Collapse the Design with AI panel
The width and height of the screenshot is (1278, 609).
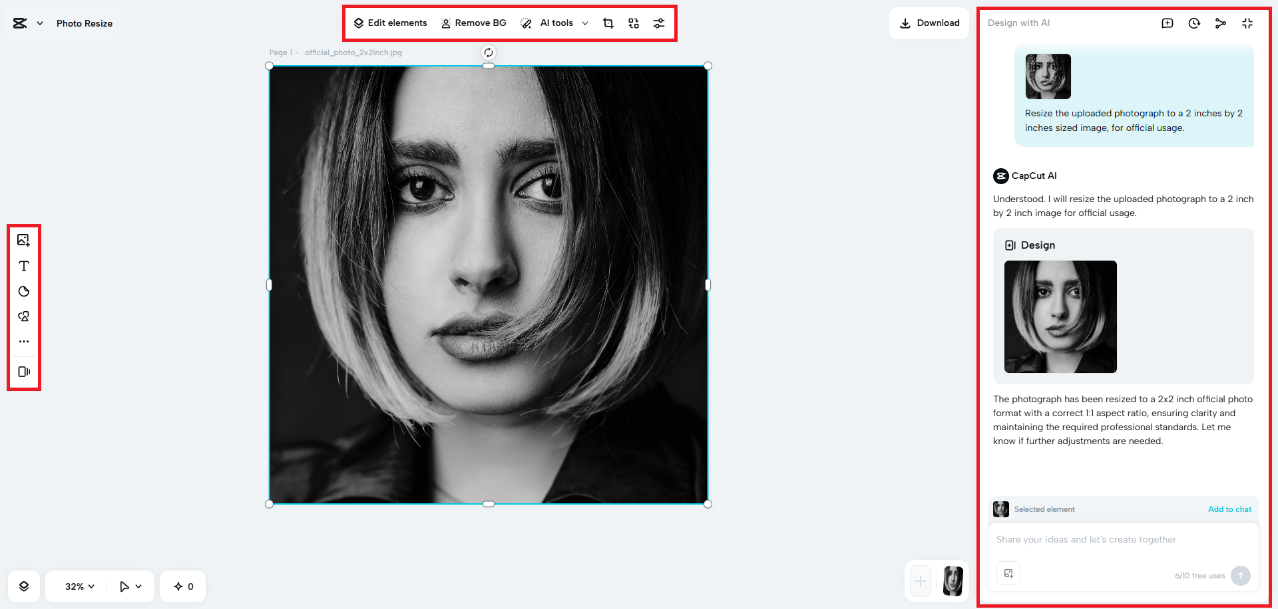[x=1247, y=23]
